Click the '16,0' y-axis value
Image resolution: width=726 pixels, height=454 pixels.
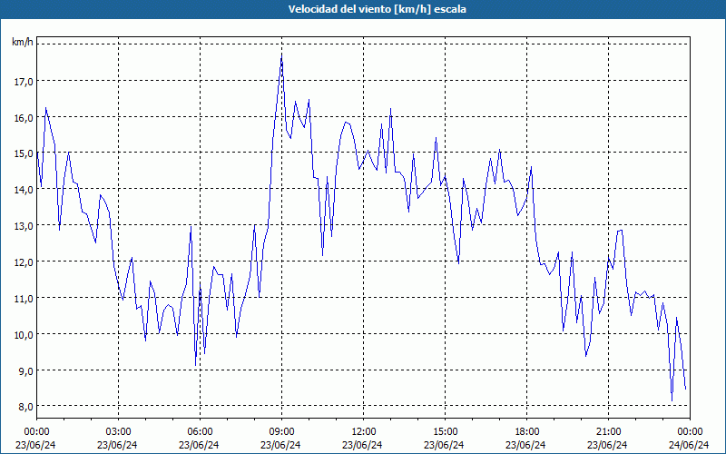(24, 118)
